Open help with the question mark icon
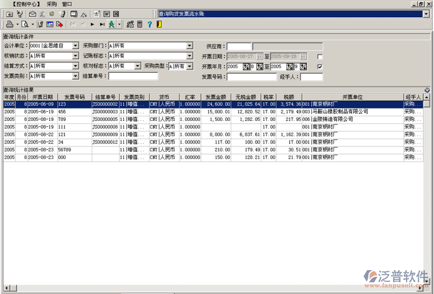This screenshot has width=434, height=294. [x=149, y=24]
